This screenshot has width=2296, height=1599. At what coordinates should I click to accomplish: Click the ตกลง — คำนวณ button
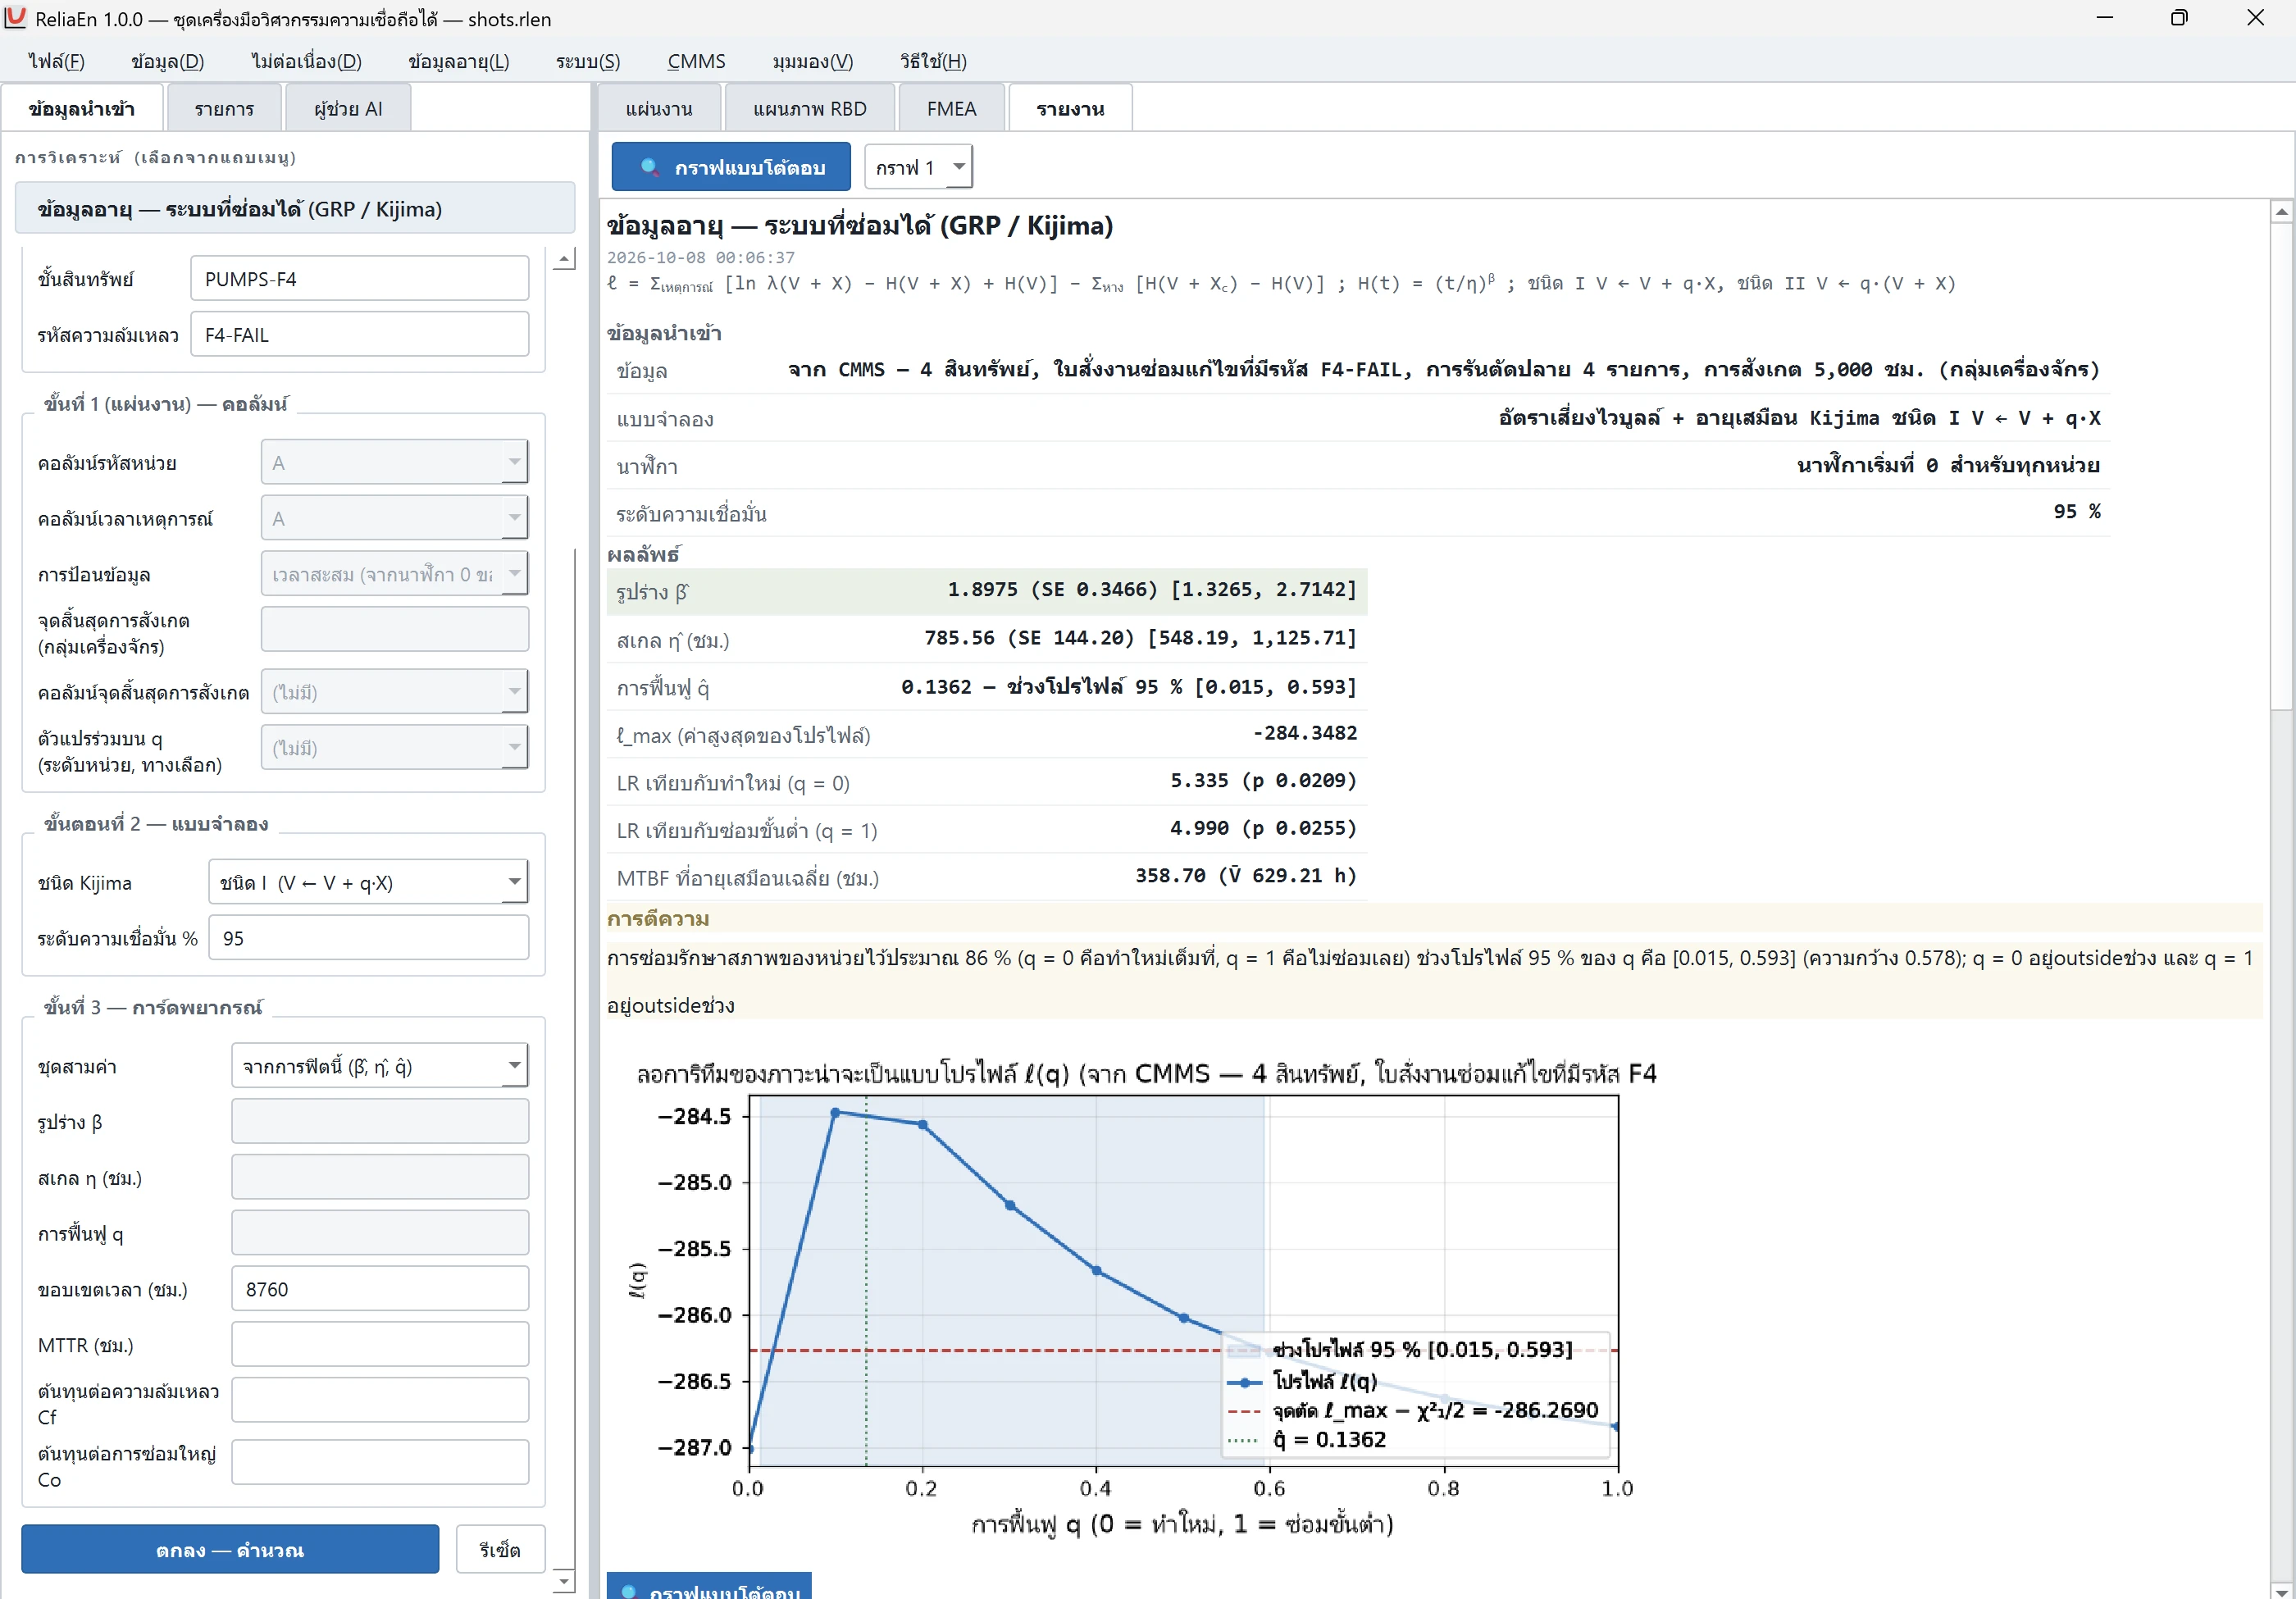pos(230,1549)
